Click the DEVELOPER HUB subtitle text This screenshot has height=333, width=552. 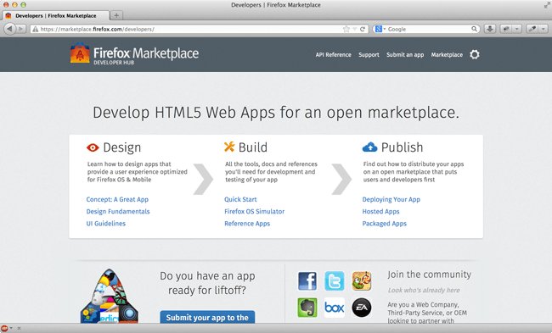point(114,63)
